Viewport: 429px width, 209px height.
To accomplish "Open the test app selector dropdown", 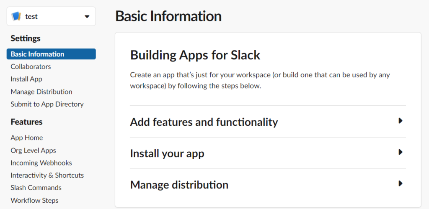I will 87,17.
